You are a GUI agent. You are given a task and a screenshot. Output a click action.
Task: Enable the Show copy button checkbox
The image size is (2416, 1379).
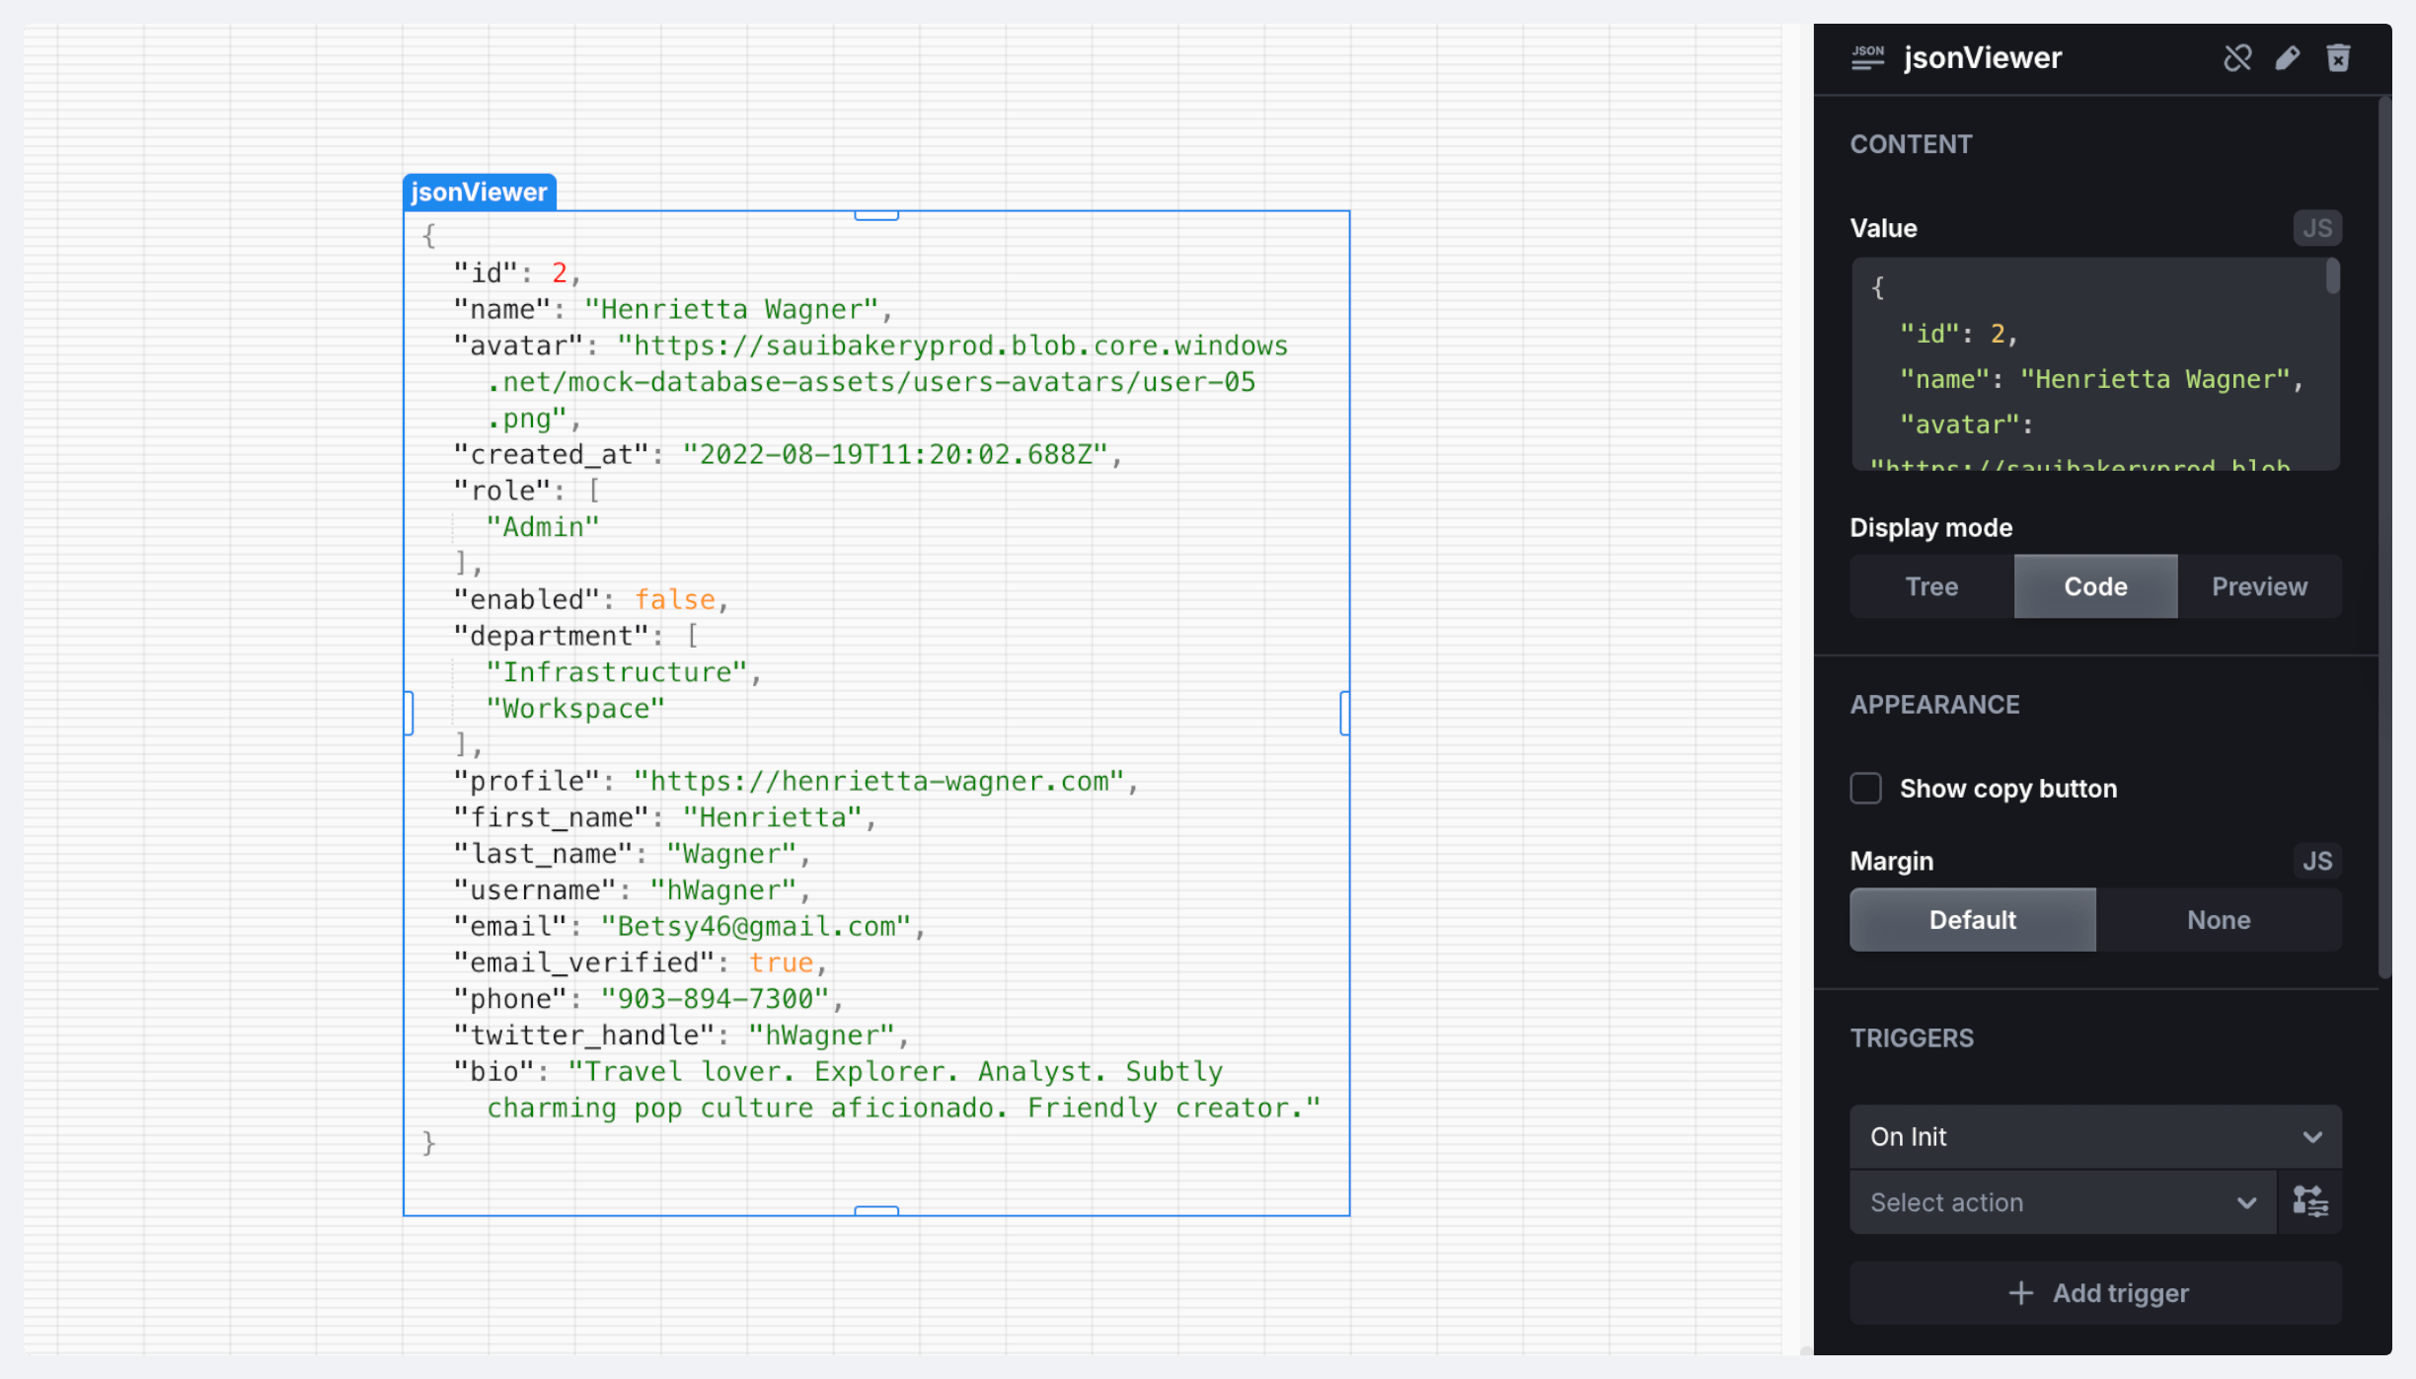coord(1865,789)
